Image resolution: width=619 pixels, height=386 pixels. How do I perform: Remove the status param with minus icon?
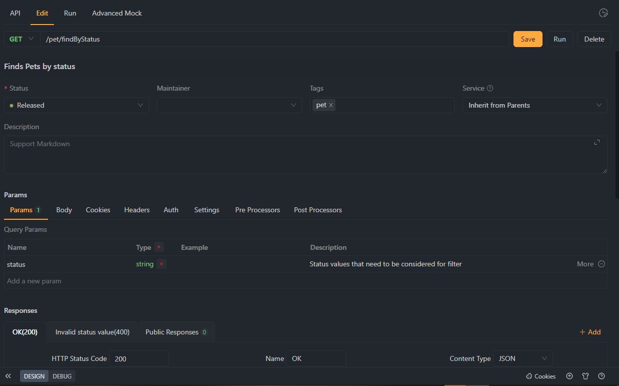point(601,264)
